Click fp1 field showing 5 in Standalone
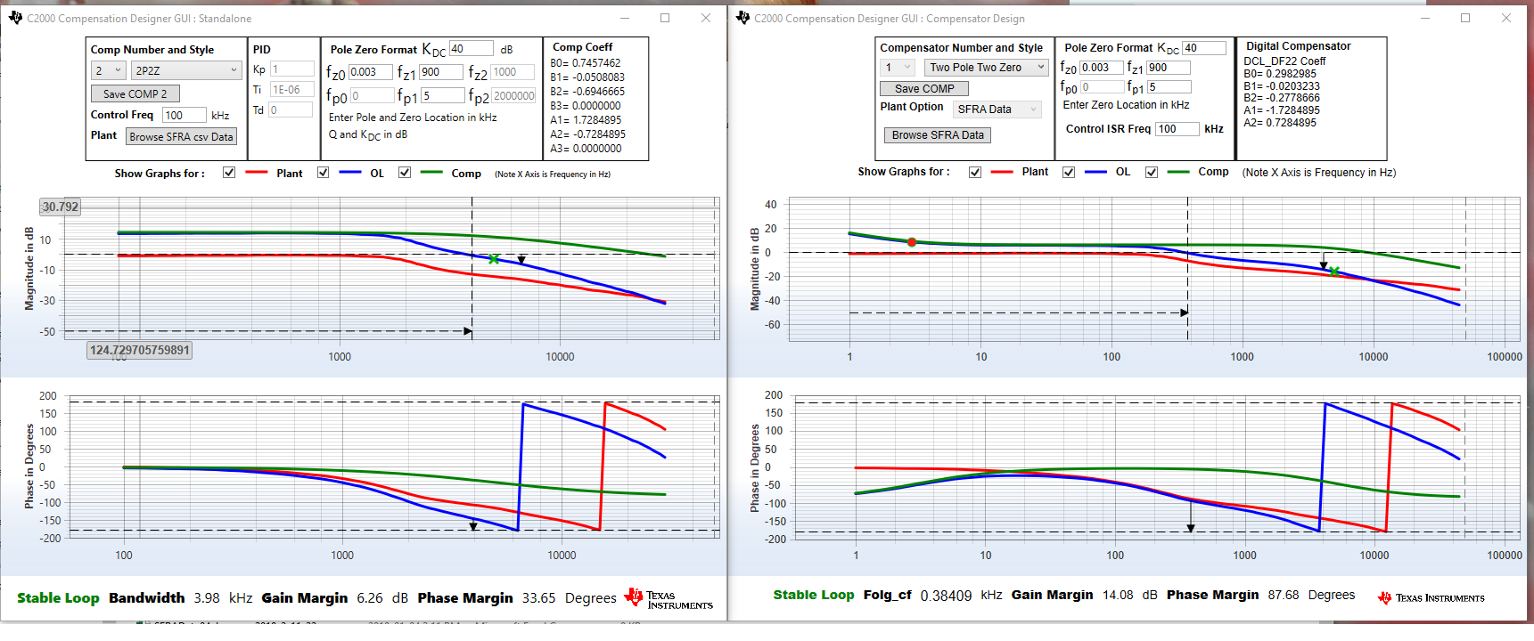 pos(443,95)
